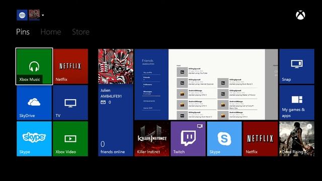This screenshot has height=181, width=322.
Task: Open the purple Twitch tile
Action: click(x=188, y=139)
